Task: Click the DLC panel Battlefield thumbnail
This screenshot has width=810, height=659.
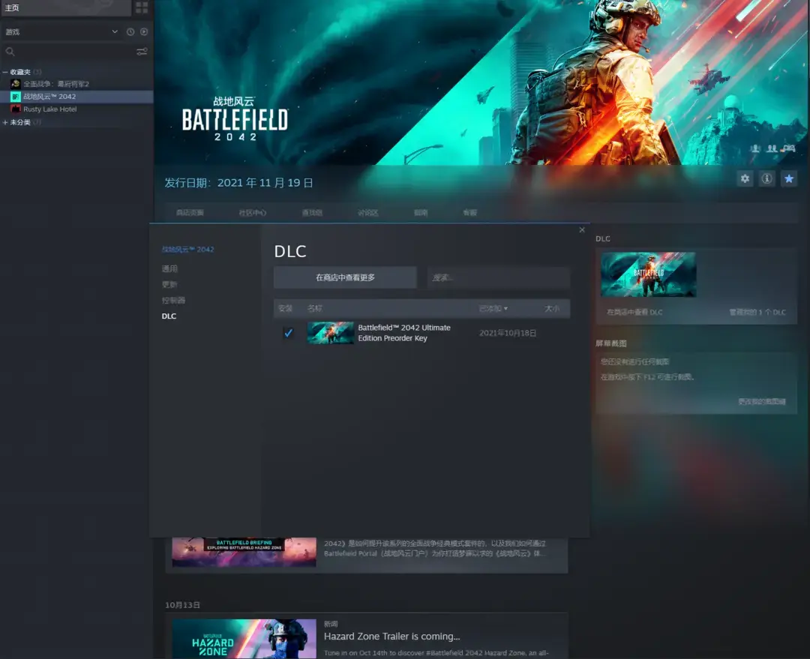Action: coord(648,274)
